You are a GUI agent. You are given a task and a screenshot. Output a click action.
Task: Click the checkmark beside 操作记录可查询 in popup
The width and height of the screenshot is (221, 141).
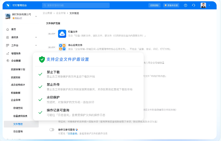[40, 112]
